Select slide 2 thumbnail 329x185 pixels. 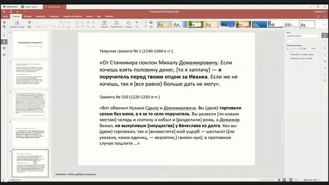coord(30,74)
